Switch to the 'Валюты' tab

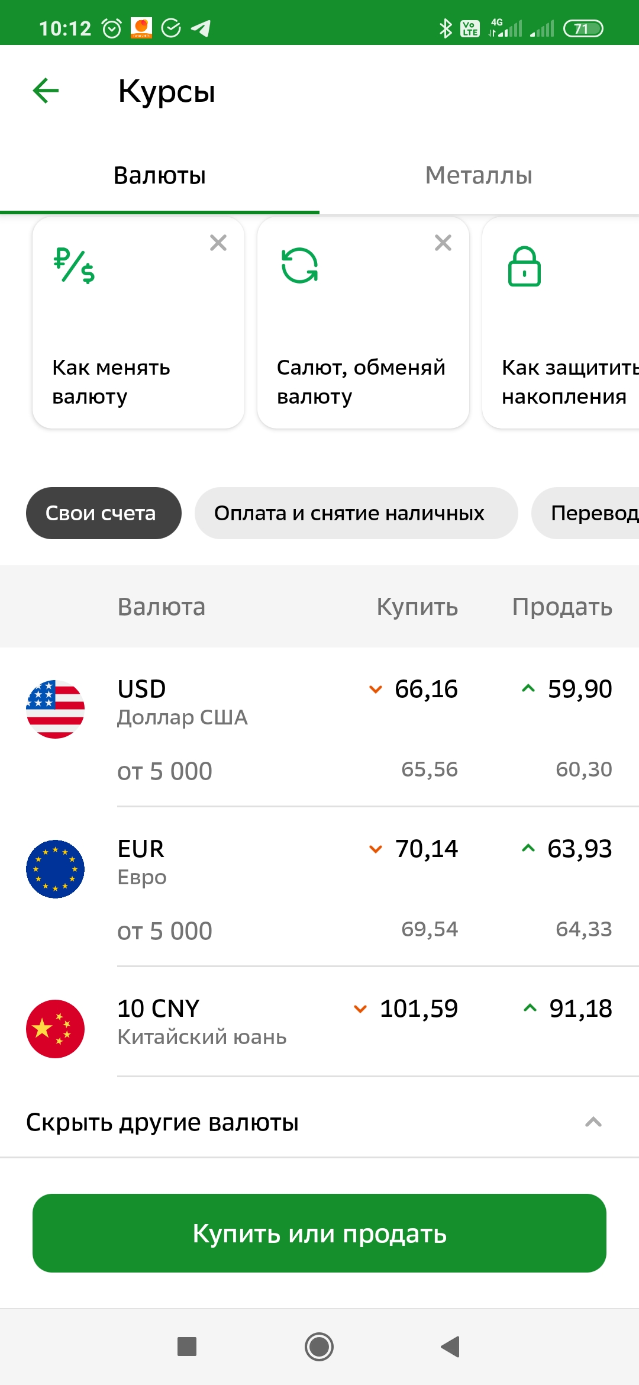[160, 176]
